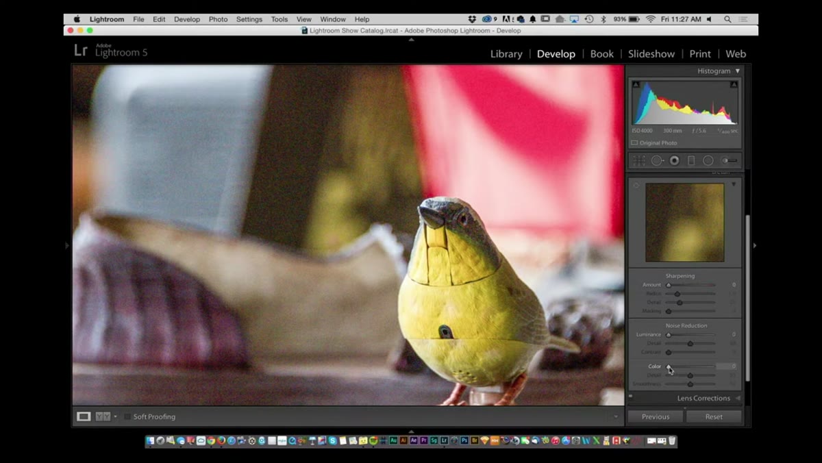
Task: Open Spotlight search magnifier icon
Action: pos(727,19)
